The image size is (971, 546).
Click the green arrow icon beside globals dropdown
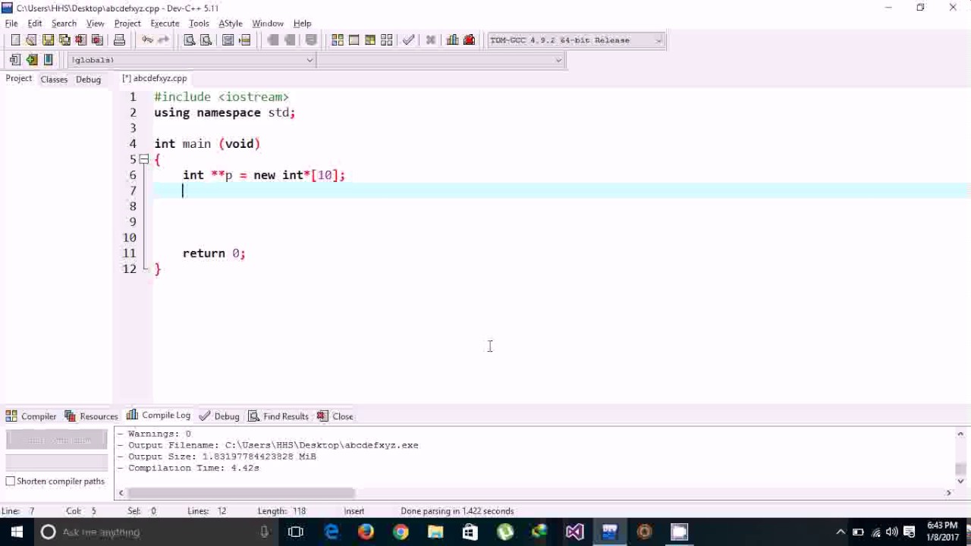click(31, 60)
